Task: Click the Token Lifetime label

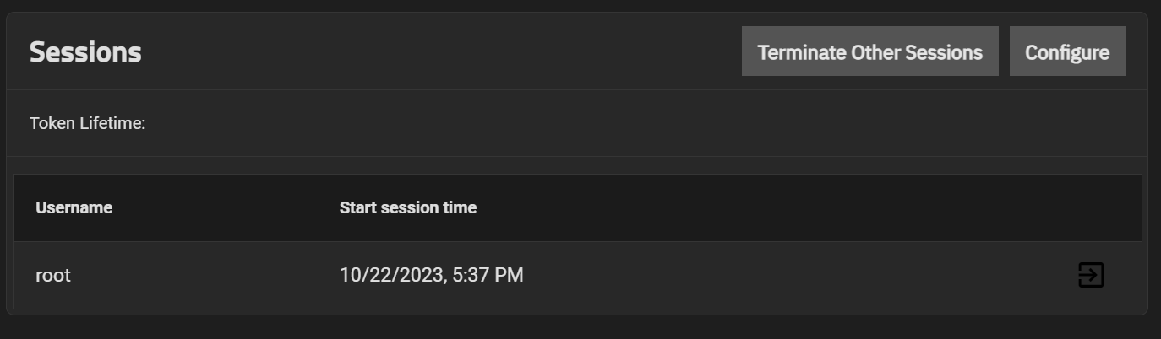Action: click(88, 123)
